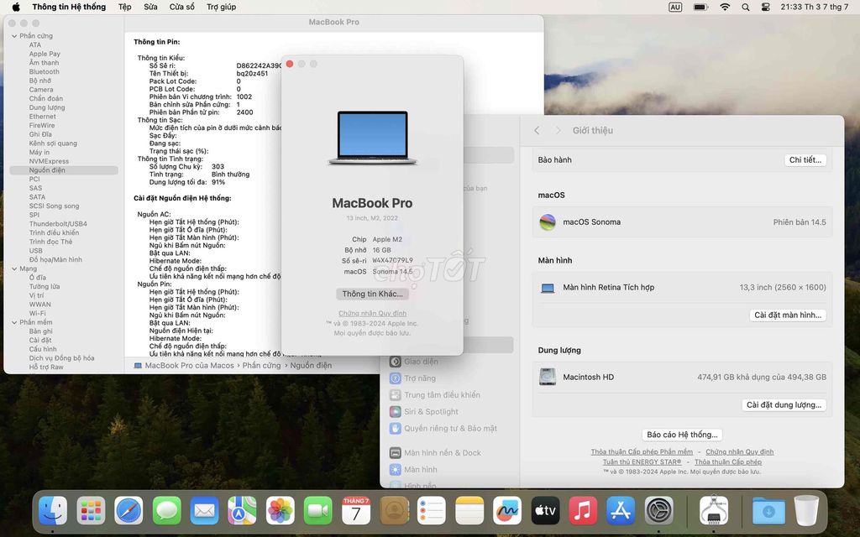The height and width of the screenshot is (537, 860).
Task: Go back in Giới thiệu settings pane
Action: click(x=537, y=130)
